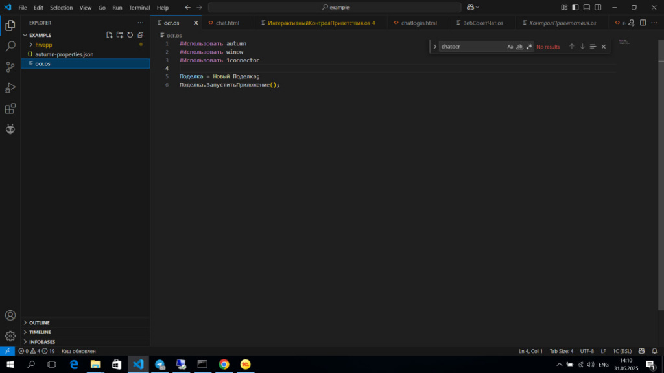This screenshot has height=373, width=664.
Task: Go to next search match
Action: click(x=582, y=47)
